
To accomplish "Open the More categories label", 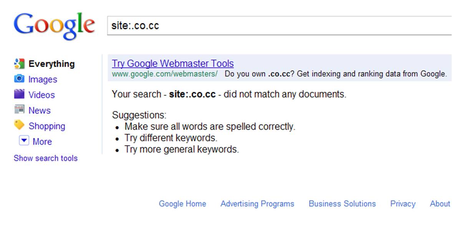I will pos(42,142).
